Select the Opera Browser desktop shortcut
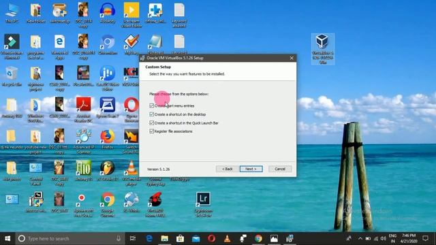Image resolution: width=436 pixels, height=245 pixels. (x=131, y=110)
